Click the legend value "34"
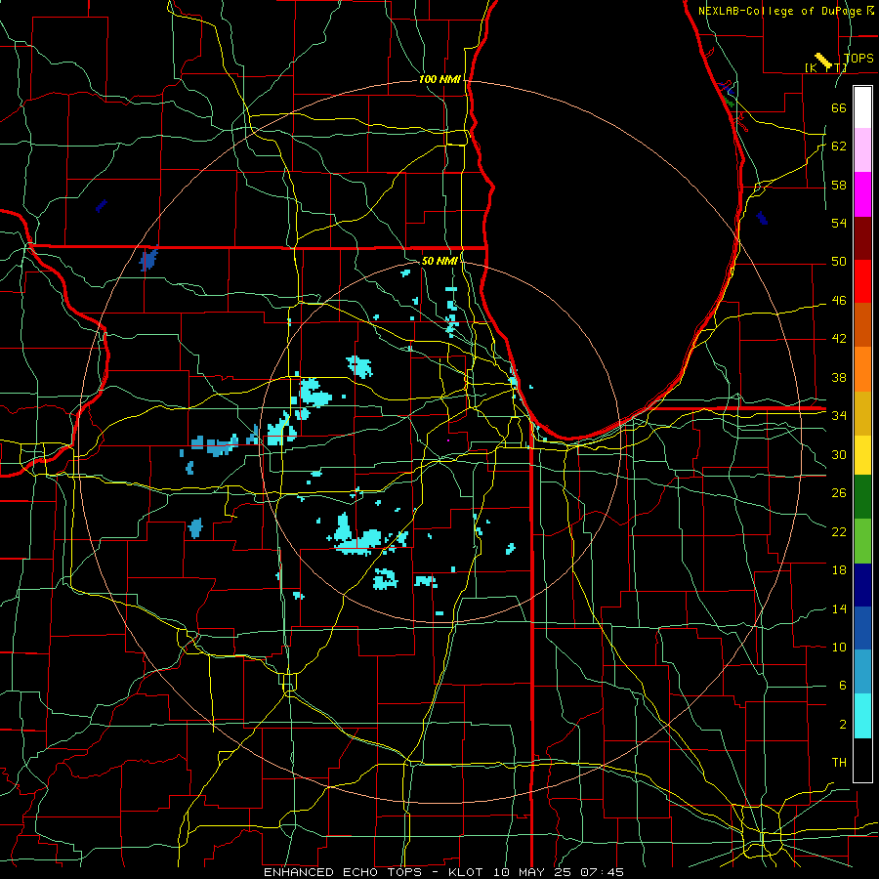Screen dimensions: 879x879 coord(839,415)
